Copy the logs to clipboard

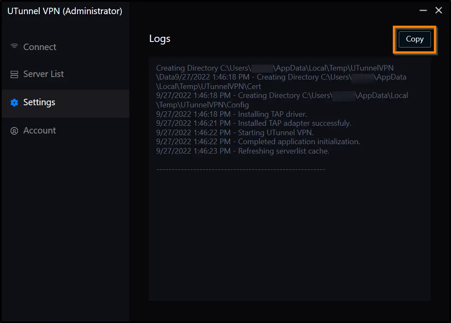pyautogui.click(x=415, y=39)
